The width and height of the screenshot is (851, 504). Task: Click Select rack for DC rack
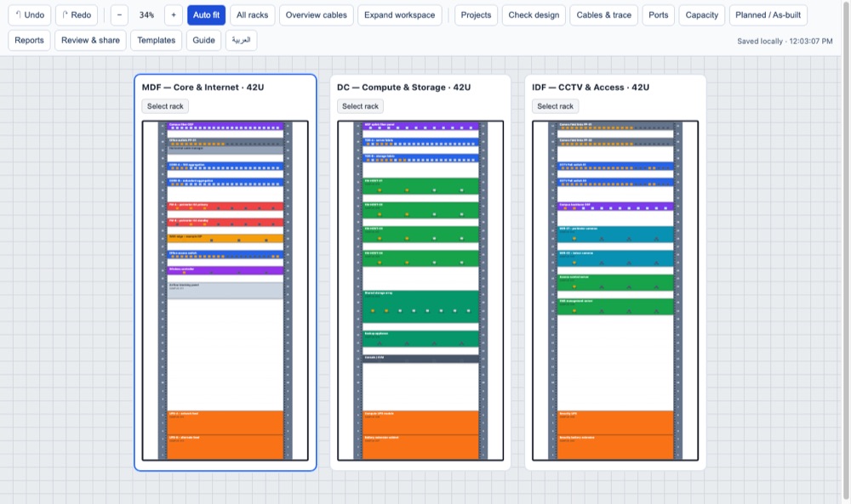coord(360,106)
